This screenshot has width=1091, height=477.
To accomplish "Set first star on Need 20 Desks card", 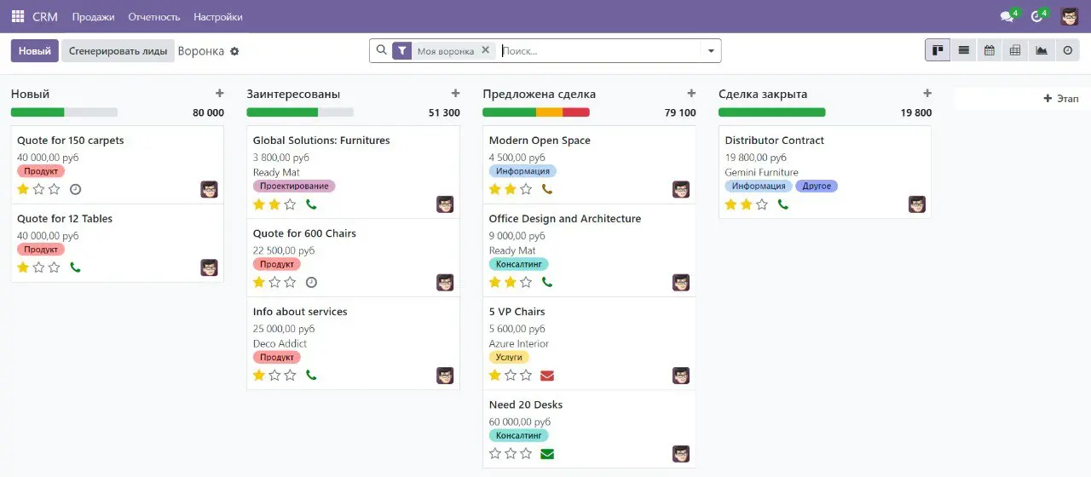I will click(495, 454).
